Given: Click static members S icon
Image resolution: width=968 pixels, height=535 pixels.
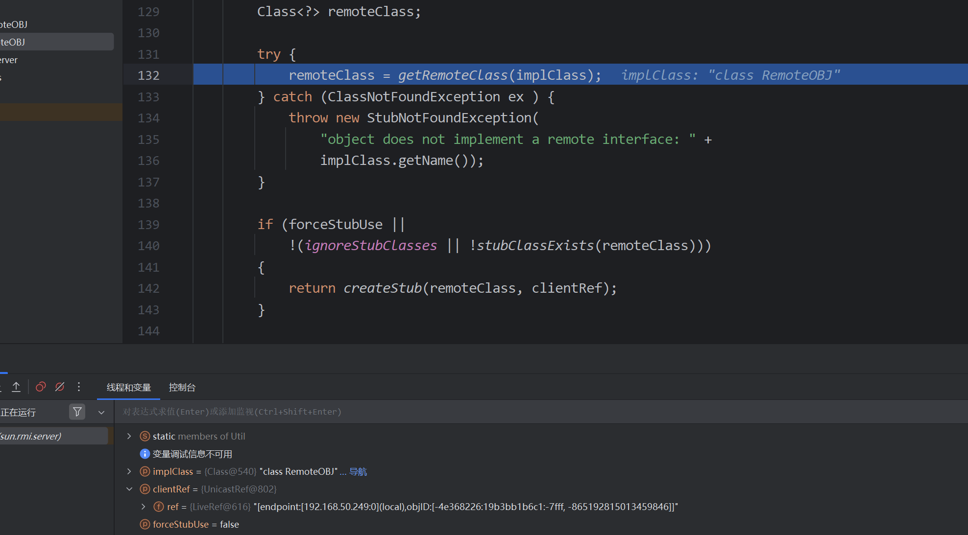Looking at the screenshot, I should click(145, 436).
